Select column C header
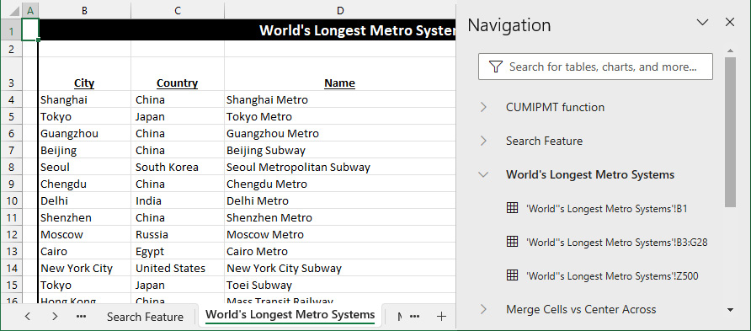This screenshot has width=751, height=331. point(177,11)
